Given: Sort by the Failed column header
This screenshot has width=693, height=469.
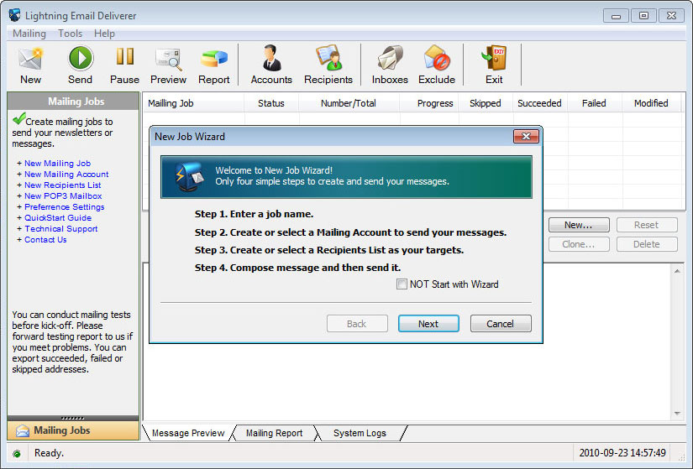Looking at the screenshot, I should [x=594, y=103].
